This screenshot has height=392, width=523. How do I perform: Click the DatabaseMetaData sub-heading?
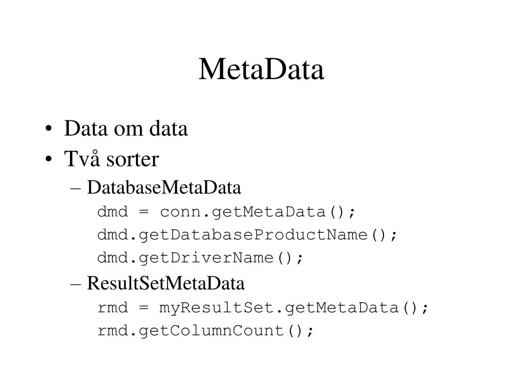click(164, 187)
